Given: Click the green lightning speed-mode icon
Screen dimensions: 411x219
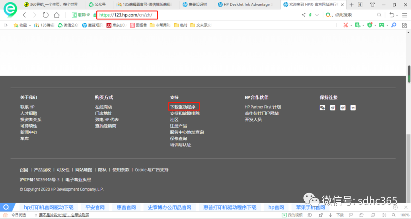Looking at the screenshot, I should (311, 15).
